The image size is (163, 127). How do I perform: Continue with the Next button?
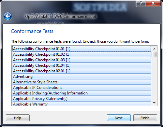pyautogui.click(x=119, y=118)
